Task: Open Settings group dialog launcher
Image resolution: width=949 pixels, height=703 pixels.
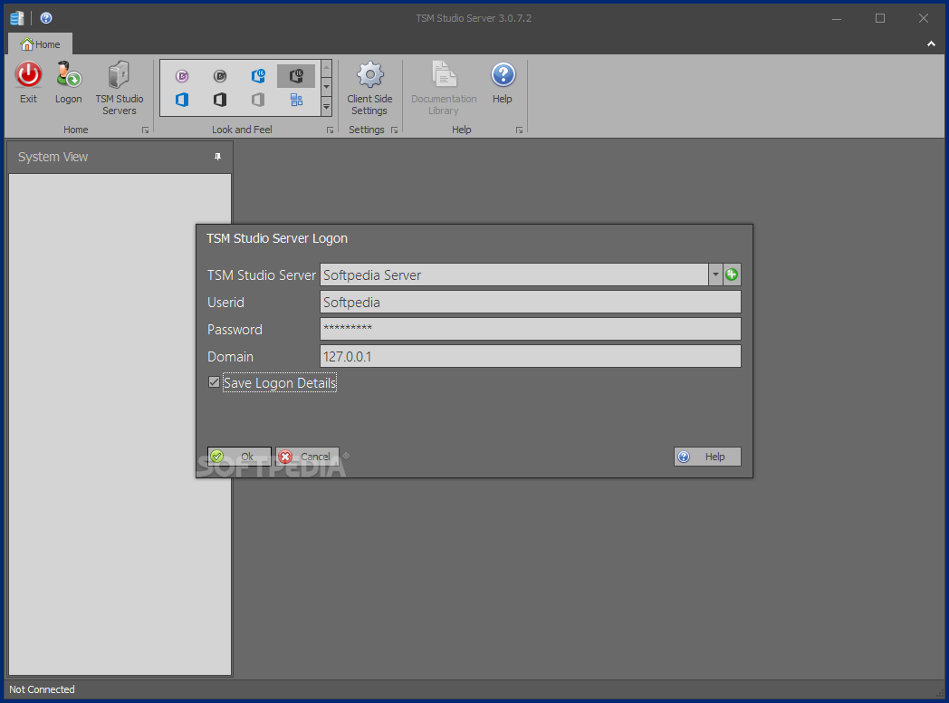Action: click(394, 130)
